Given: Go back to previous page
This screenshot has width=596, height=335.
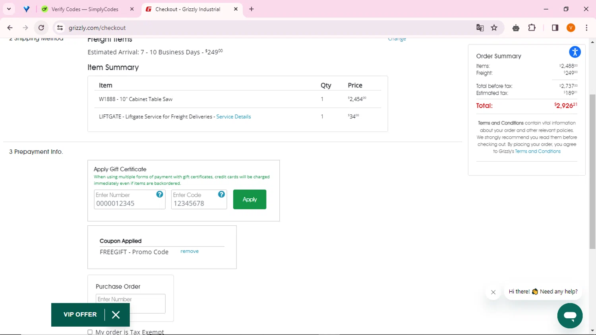Looking at the screenshot, I should tap(10, 28).
